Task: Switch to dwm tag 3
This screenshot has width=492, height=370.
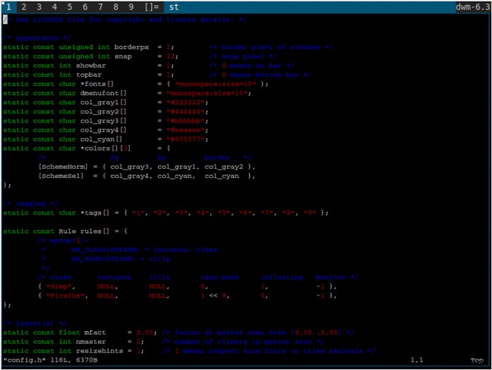Action: 39,7
